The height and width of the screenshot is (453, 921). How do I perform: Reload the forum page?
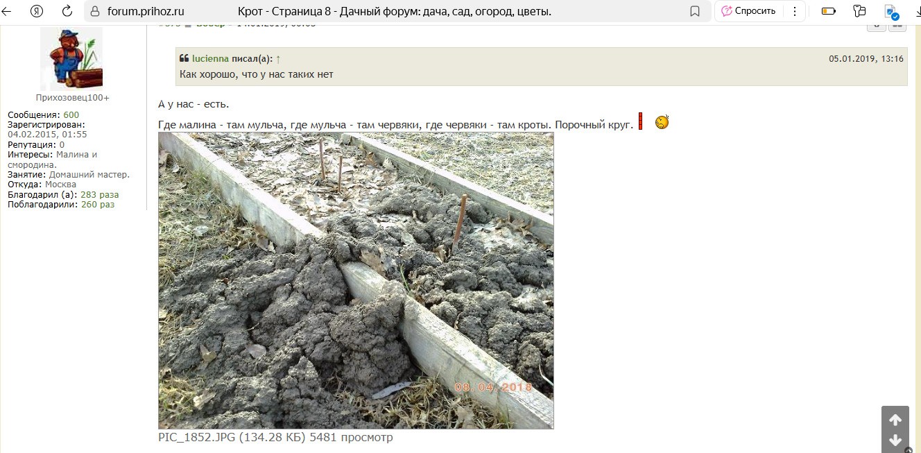pos(67,11)
